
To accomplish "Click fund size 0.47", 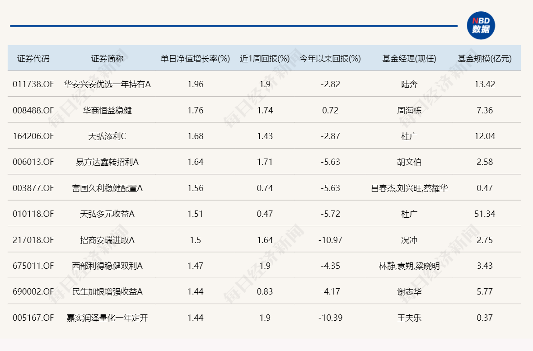I will click(x=485, y=188).
